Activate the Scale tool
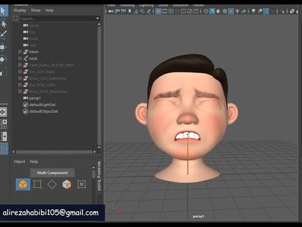This screenshot has height=227, width=302. (3, 71)
